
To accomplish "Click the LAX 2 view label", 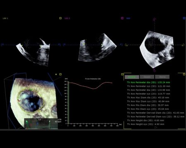I will [x=67, y=18].
